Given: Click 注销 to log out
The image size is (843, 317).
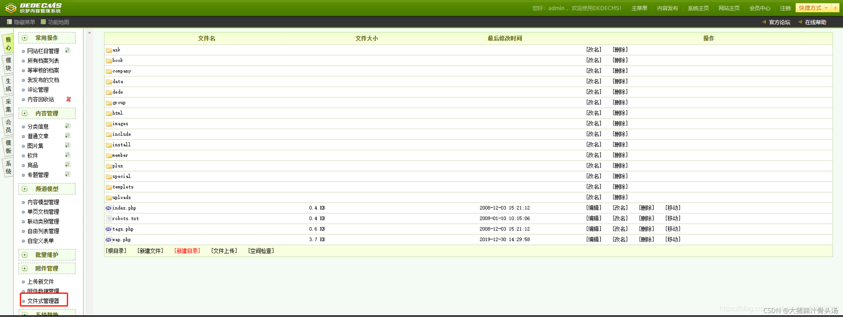Looking at the screenshot, I should [x=785, y=8].
